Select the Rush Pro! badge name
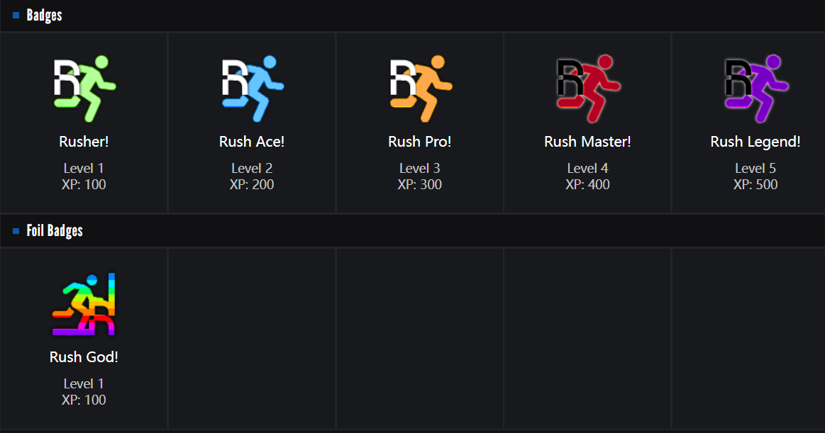 (420, 142)
